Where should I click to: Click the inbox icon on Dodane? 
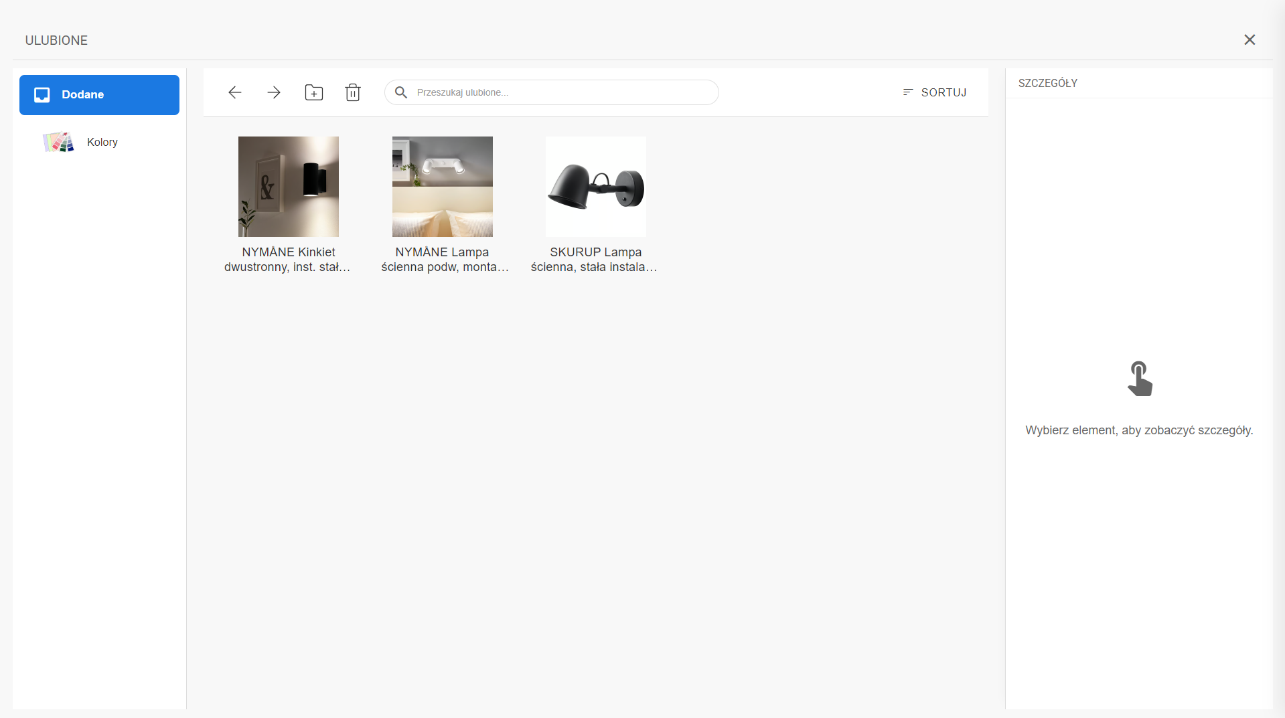point(42,95)
